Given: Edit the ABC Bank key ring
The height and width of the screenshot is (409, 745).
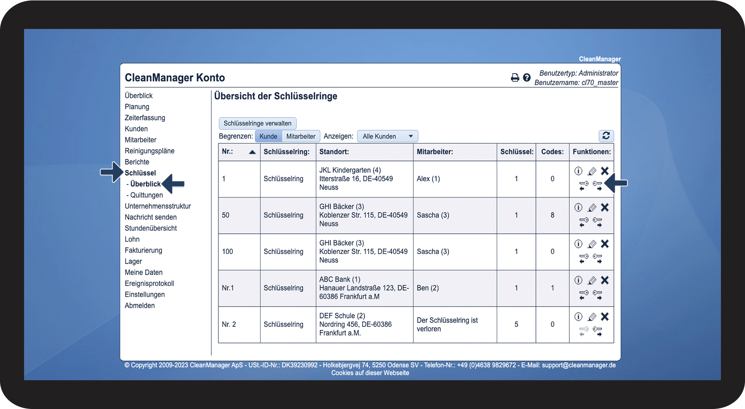Looking at the screenshot, I should click(x=592, y=280).
